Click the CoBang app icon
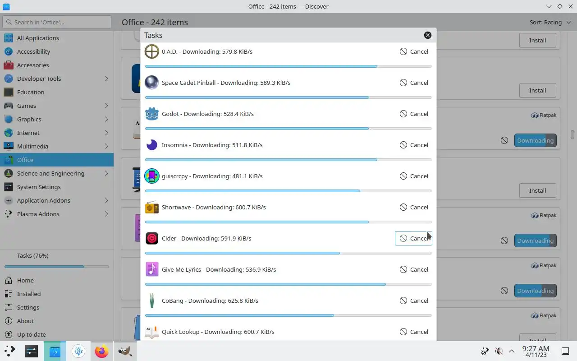 [x=152, y=301]
